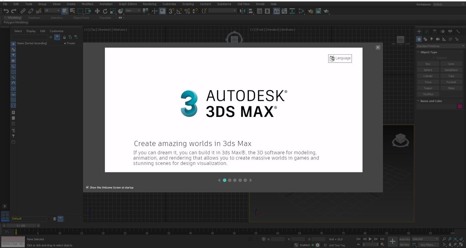Toggle the Percent Snap button
The height and width of the screenshot is (248, 466).
(x=187, y=11)
